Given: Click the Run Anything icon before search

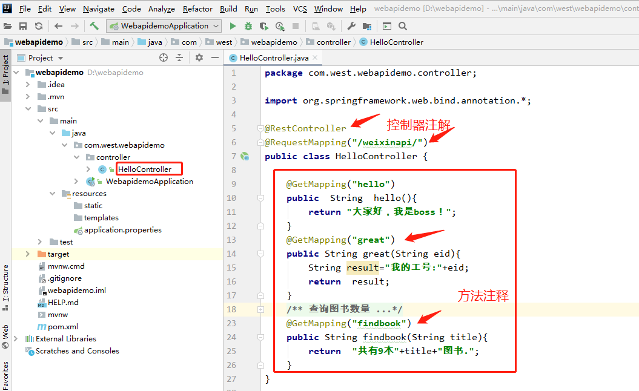Looking at the screenshot, I should coord(387,26).
